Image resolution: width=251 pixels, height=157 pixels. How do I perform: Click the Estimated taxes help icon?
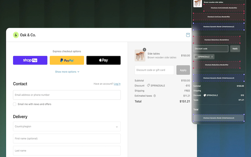155,96
